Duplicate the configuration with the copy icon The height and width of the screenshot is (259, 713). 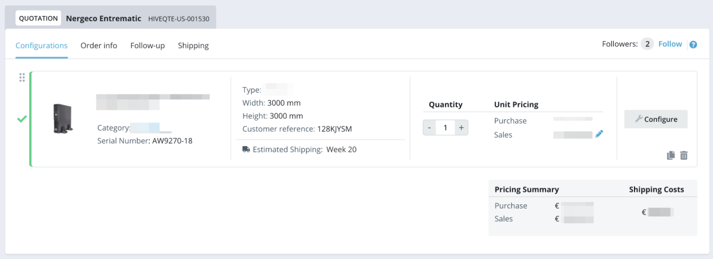click(671, 155)
